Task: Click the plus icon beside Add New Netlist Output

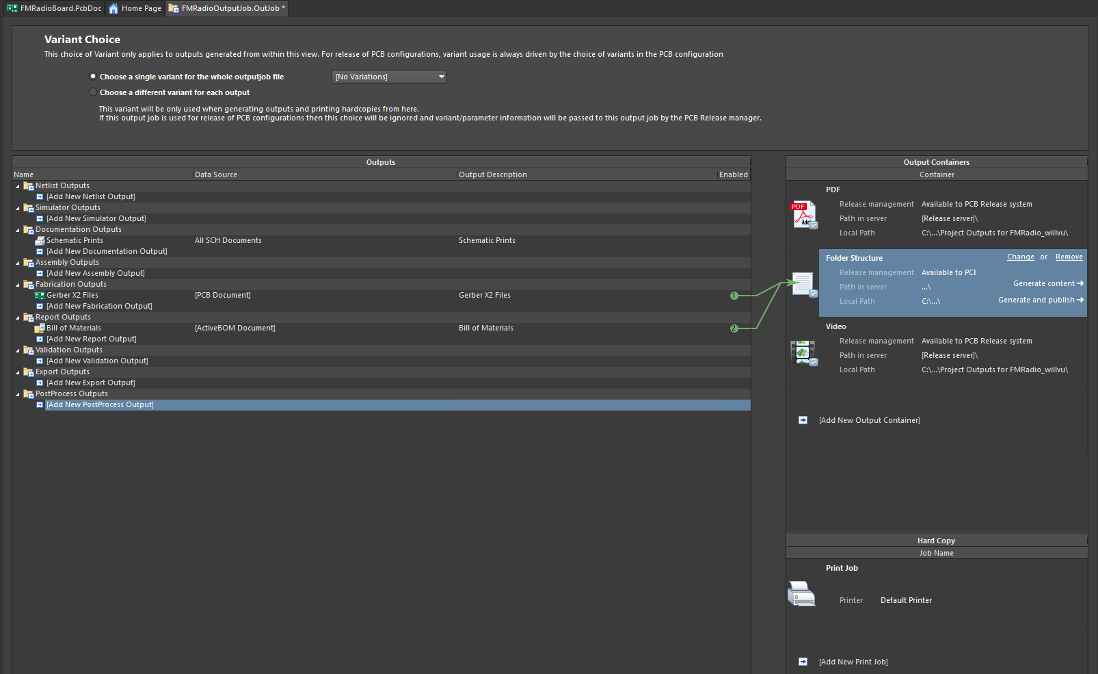Action: click(x=40, y=197)
